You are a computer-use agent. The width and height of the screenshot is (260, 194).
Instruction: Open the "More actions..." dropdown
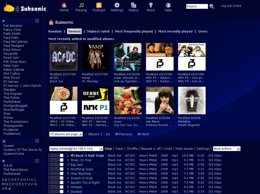click(x=226, y=148)
